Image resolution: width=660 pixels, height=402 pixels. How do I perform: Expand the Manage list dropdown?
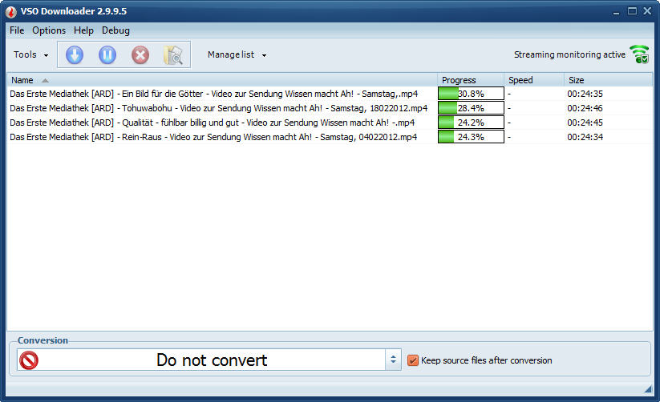tap(237, 54)
